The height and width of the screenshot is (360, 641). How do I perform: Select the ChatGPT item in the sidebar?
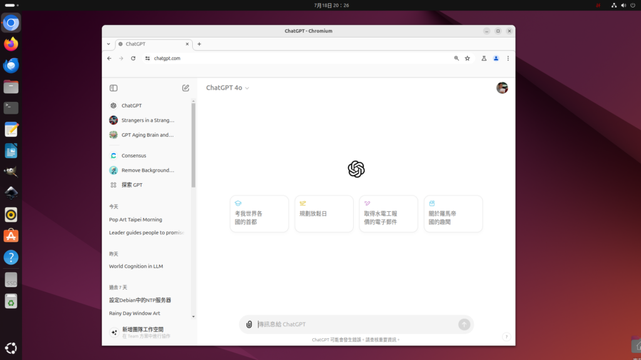tap(148, 106)
